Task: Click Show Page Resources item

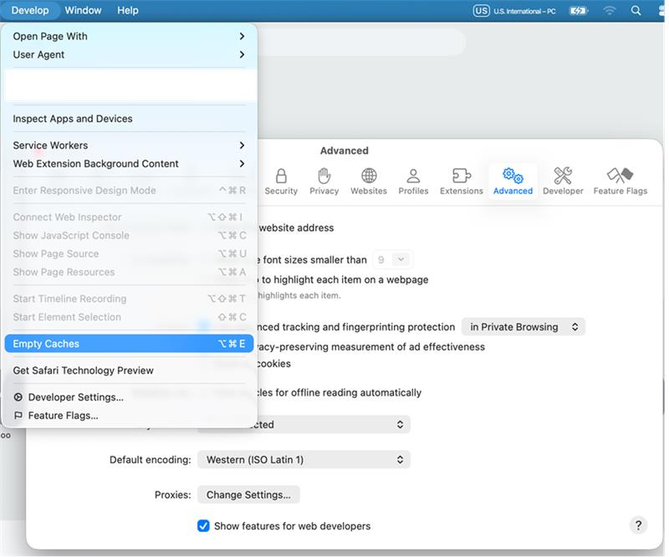Action: tap(129, 272)
